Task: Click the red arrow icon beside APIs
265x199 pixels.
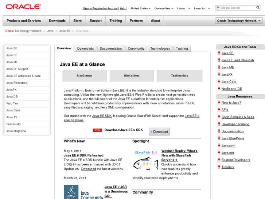Action: tap(219, 110)
